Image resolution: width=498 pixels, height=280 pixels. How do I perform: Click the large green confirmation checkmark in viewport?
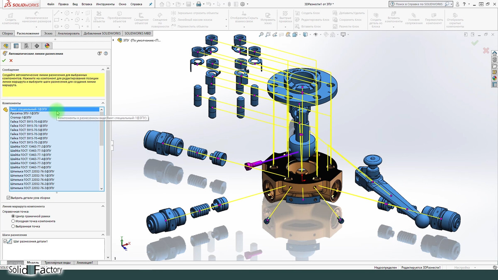[475, 42]
